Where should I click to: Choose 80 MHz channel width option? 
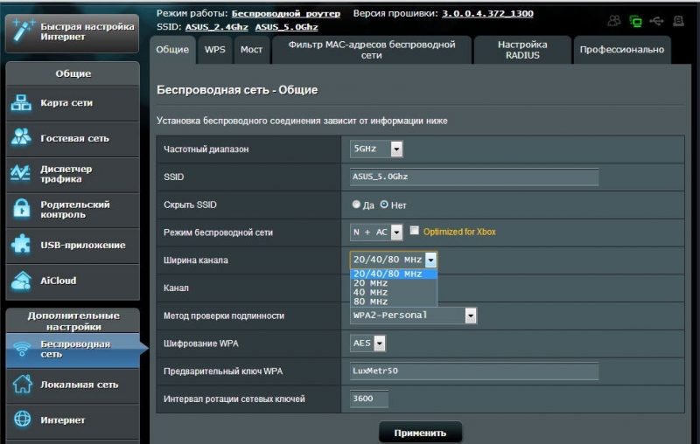point(393,302)
